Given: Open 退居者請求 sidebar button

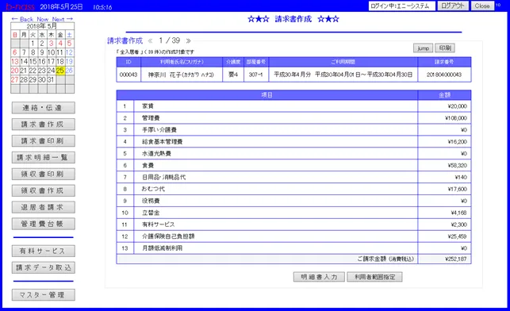Looking at the screenshot, I should (44, 208).
